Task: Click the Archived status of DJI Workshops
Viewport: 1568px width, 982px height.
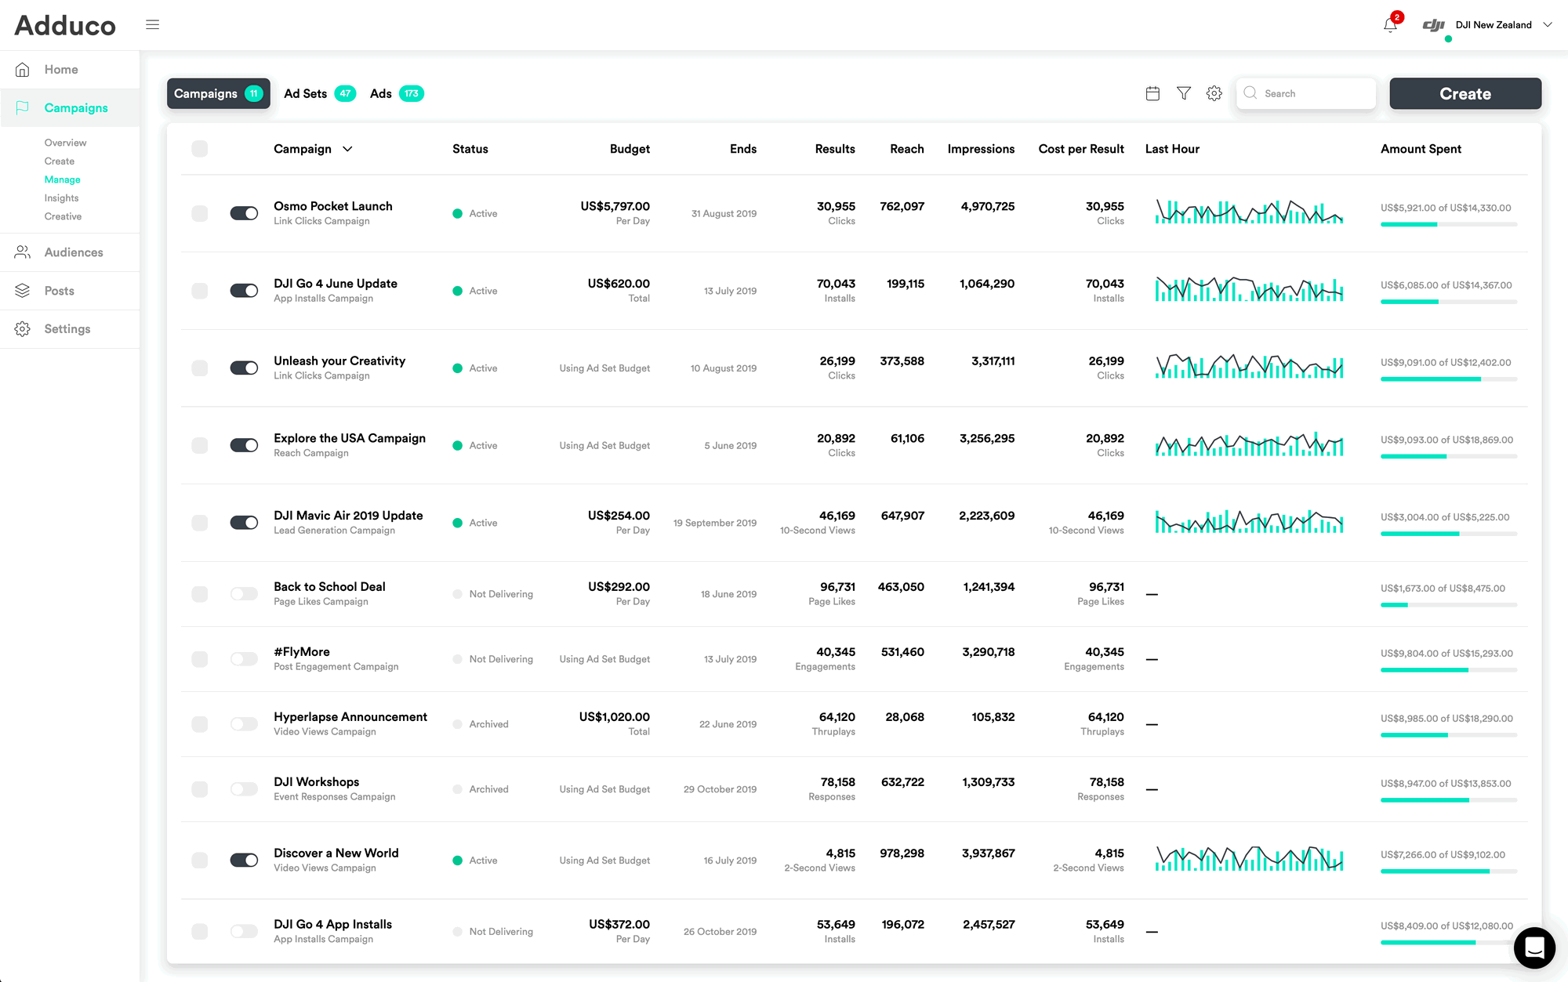Action: click(488, 789)
